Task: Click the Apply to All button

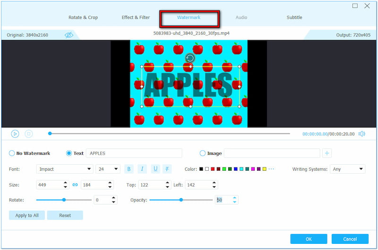Action: (x=27, y=215)
